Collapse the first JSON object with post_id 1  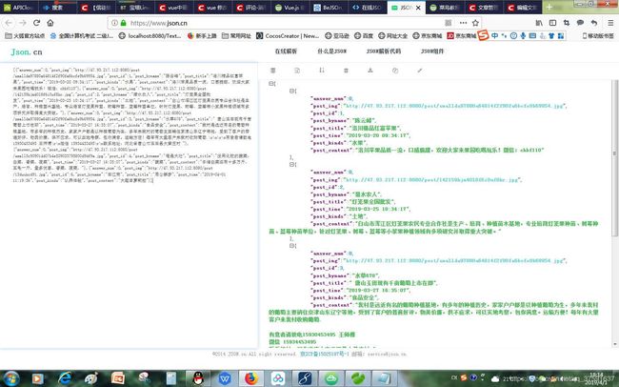[292, 91]
